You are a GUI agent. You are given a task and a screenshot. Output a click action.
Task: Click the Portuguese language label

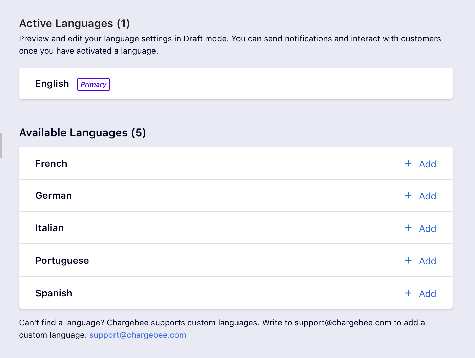pos(62,260)
